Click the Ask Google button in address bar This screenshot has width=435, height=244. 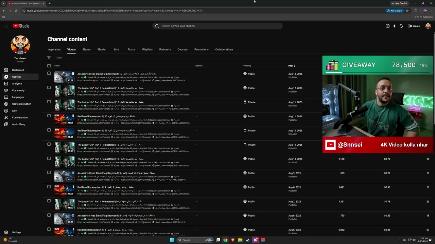[x=395, y=11]
